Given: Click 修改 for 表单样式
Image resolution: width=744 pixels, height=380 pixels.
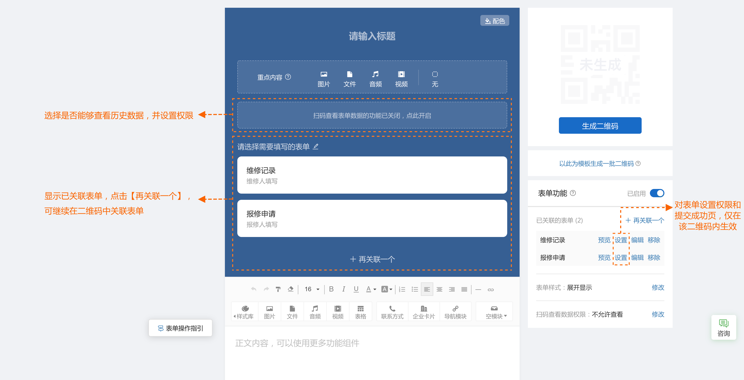Looking at the screenshot, I should [658, 287].
